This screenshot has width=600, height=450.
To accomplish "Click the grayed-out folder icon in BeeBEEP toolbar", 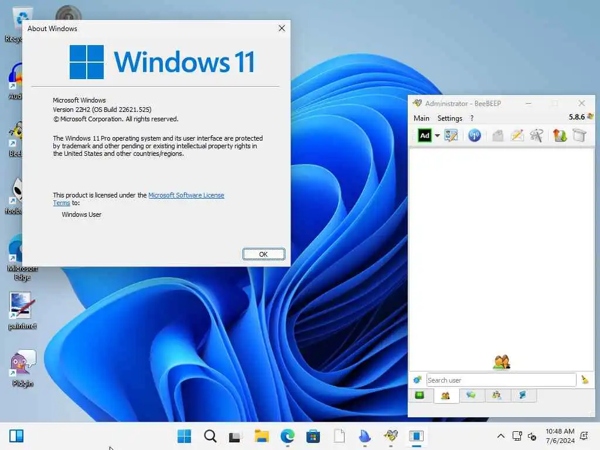I will click(497, 135).
